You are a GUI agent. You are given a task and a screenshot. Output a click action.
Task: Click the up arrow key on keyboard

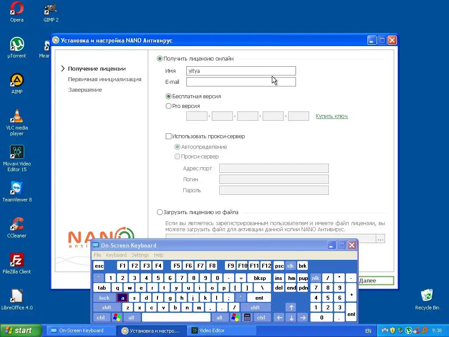pyautogui.click(x=291, y=308)
